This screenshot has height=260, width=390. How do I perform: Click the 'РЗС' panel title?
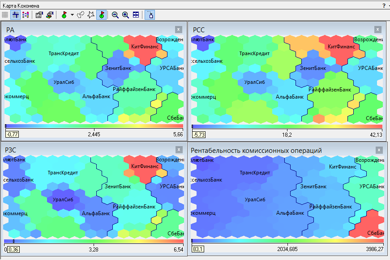[x=10, y=150]
